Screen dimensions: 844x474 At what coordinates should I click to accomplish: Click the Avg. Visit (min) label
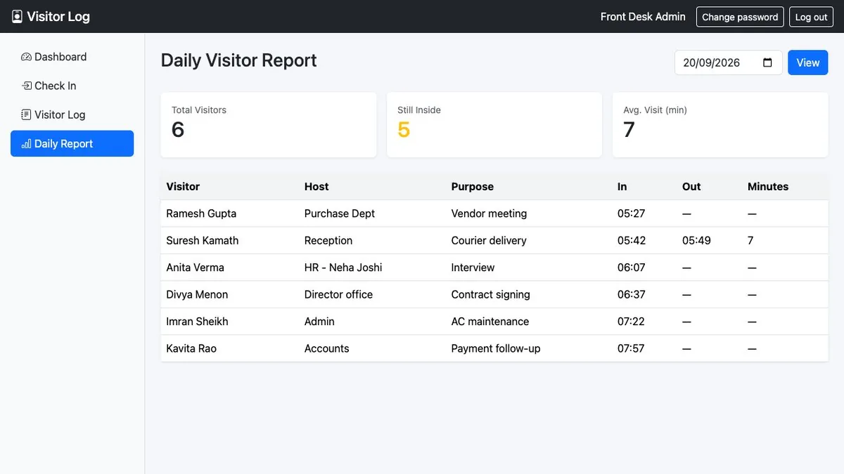(656, 110)
